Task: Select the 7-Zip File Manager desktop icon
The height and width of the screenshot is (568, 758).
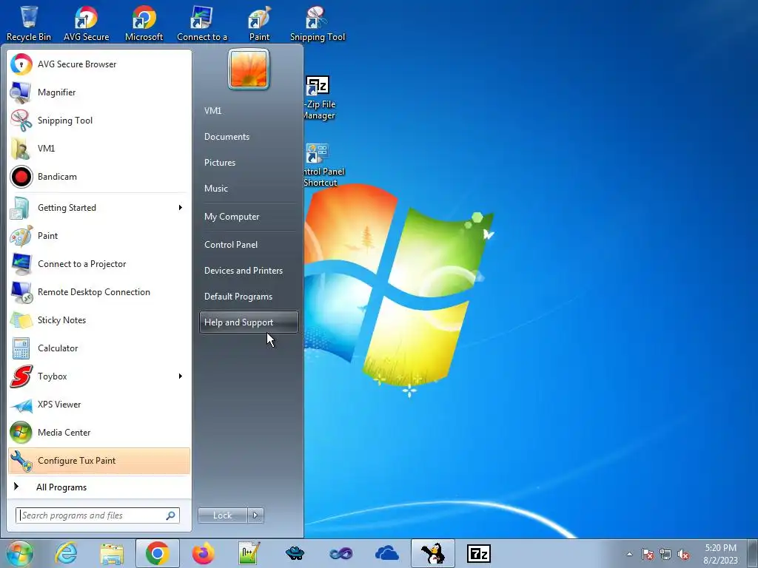Action: point(319,98)
